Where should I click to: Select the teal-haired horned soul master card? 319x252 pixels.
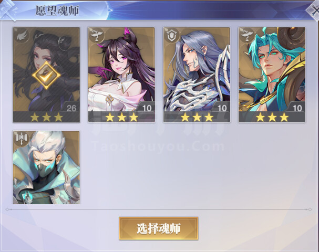point(272,75)
